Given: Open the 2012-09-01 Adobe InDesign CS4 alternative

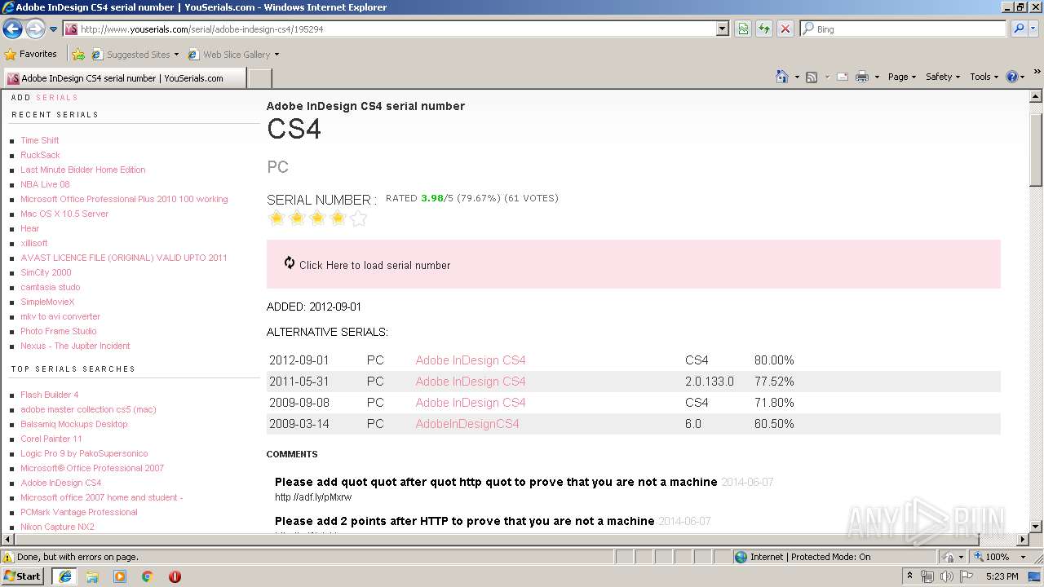Looking at the screenshot, I should tap(471, 360).
